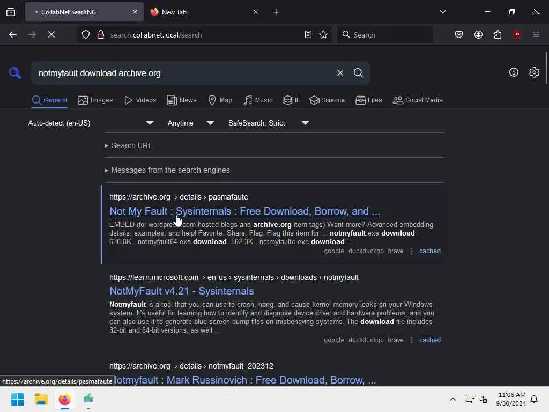Switch to Science category

pos(327,100)
